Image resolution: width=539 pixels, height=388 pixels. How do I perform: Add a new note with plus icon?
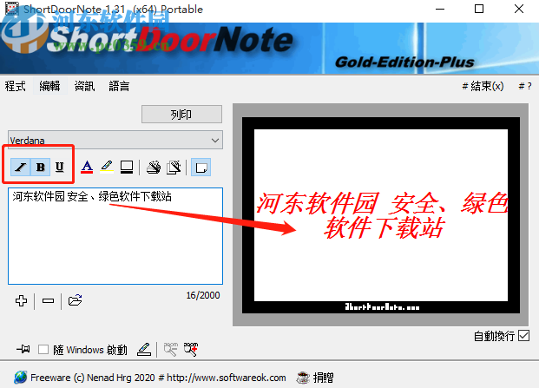(x=22, y=300)
